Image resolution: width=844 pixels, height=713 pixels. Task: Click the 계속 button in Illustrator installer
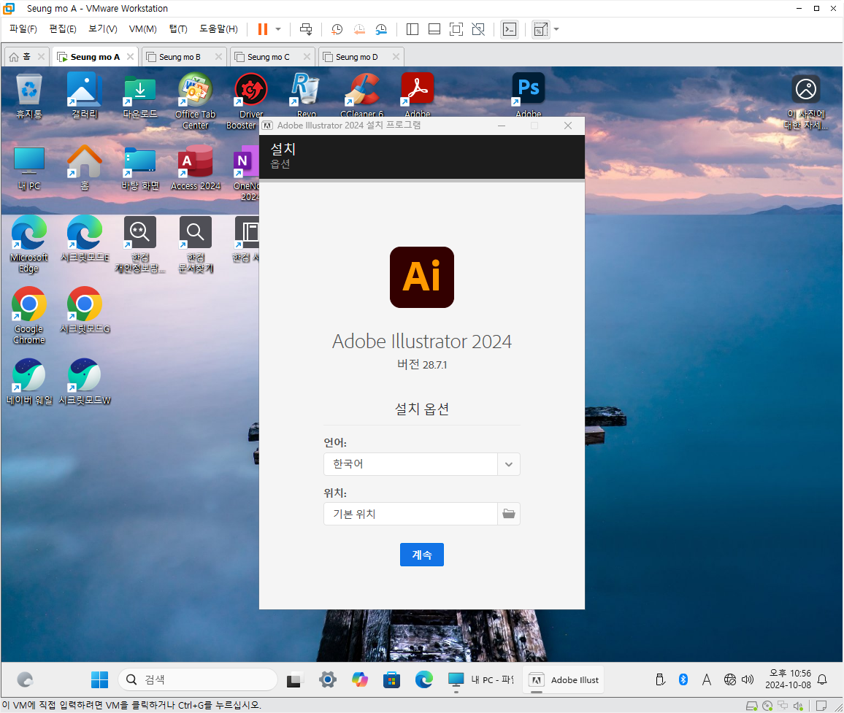coord(421,554)
